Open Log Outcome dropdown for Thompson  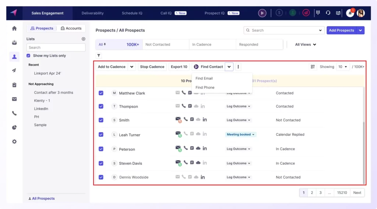pos(238,106)
